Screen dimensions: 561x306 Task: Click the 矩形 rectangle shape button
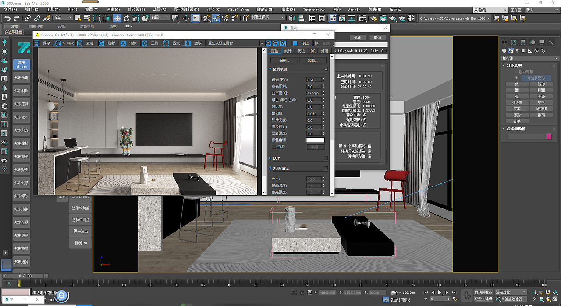click(x=541, y=84)
